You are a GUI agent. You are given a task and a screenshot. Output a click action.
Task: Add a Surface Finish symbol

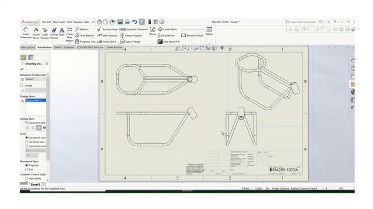107,30
